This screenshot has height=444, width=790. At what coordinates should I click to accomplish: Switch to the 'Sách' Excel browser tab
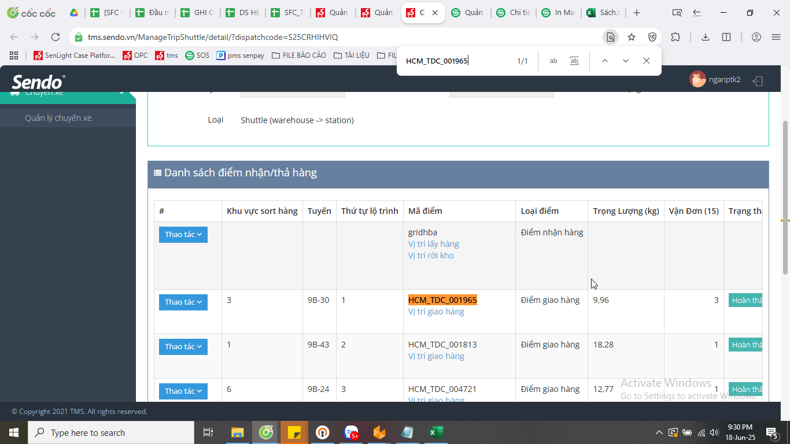tap(603, 13)
